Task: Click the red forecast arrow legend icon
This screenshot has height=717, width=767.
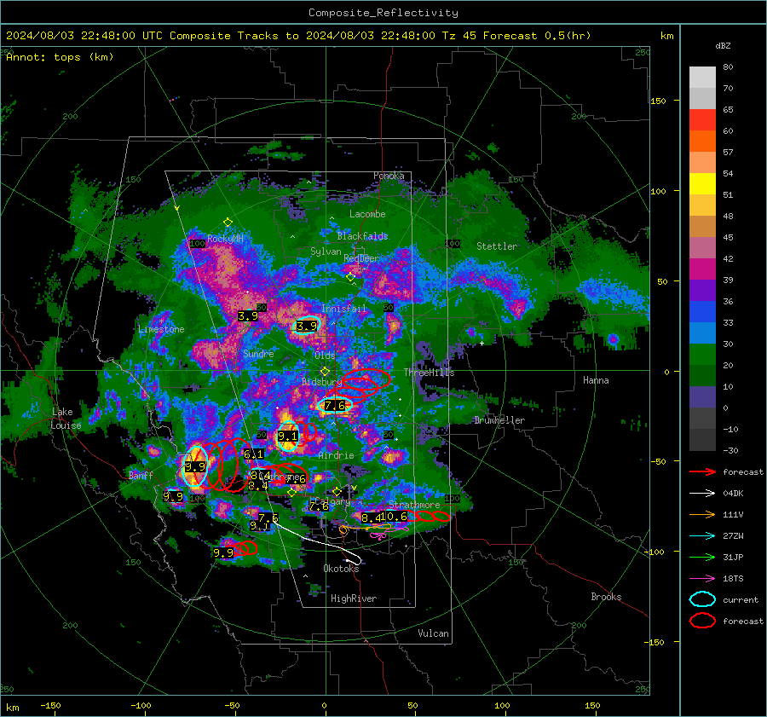Action: click(702, 471)
